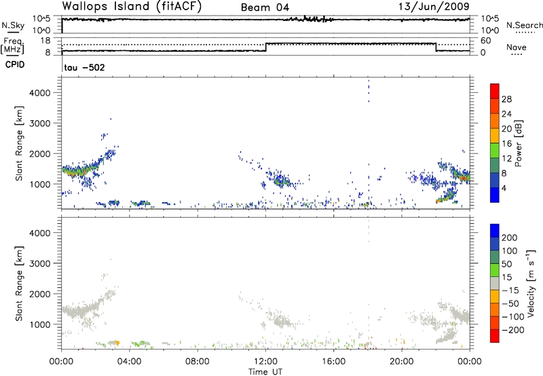Click the '16' value on power colorbar
The image size is (543, 376).
[506, 144]
